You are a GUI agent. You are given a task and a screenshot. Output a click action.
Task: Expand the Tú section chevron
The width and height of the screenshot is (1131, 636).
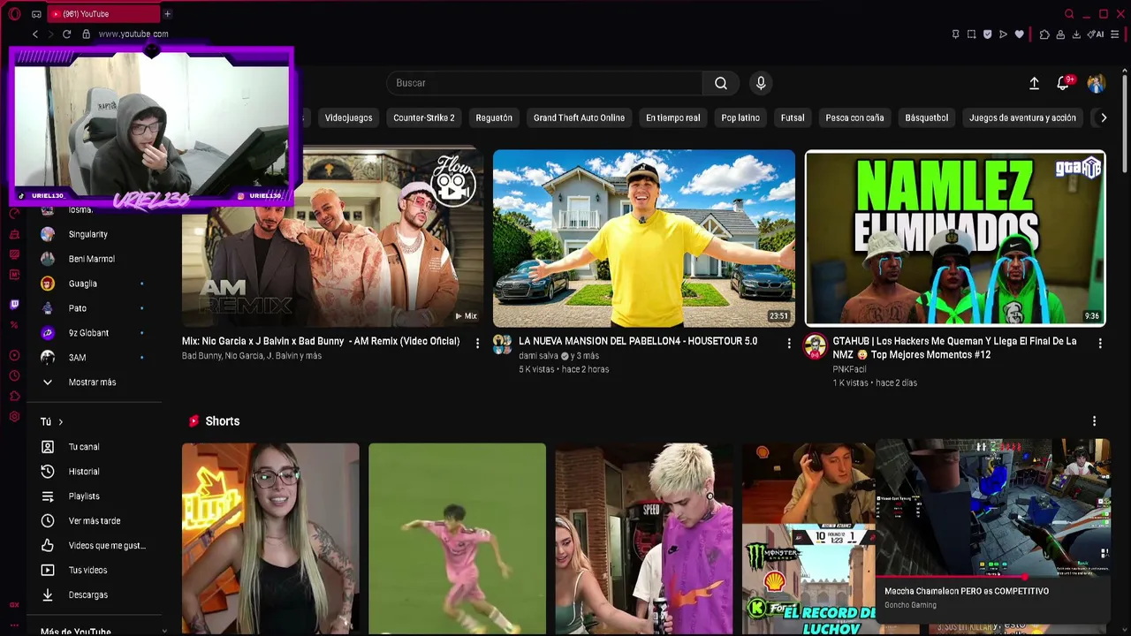[60, 422]
